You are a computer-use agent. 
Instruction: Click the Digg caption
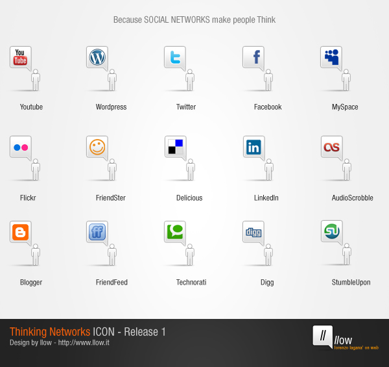(x=267, y=283)
